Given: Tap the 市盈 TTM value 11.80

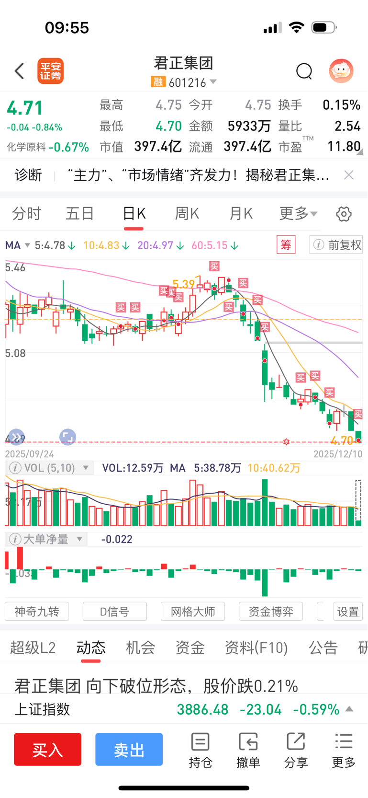Looking at the screenshot, I should pyautogui.click(x=344, y=146).
